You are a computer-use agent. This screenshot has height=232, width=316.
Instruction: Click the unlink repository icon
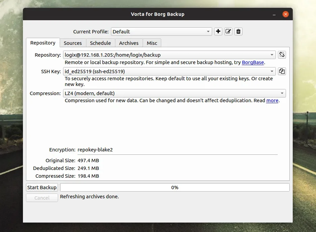282,55
